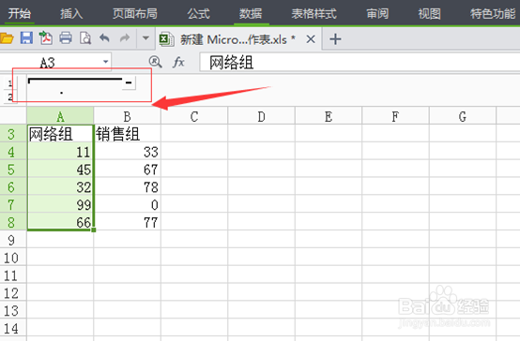Open the 插入 ribbon tab
Viewport: 520px width, 341px height.
pyautogui.click(x=71, y=13)
